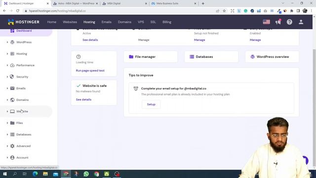This screenshot has height=178, width=316.
Task: Open Emails in top navigation
Action: click(x=107, y=22)
